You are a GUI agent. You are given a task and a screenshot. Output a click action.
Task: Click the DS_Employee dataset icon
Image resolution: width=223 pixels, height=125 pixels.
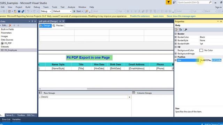(2, 50)
